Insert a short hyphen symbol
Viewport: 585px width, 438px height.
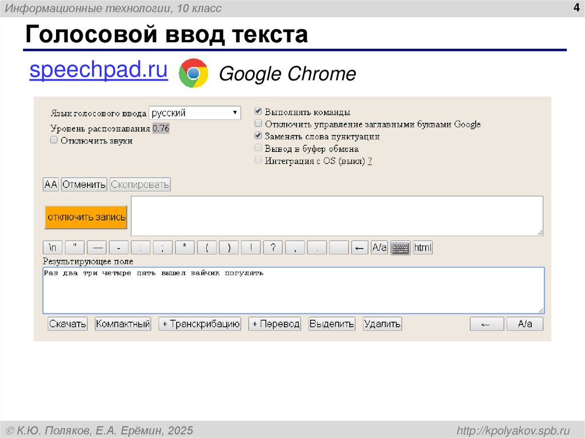click(x=119, y=248)
